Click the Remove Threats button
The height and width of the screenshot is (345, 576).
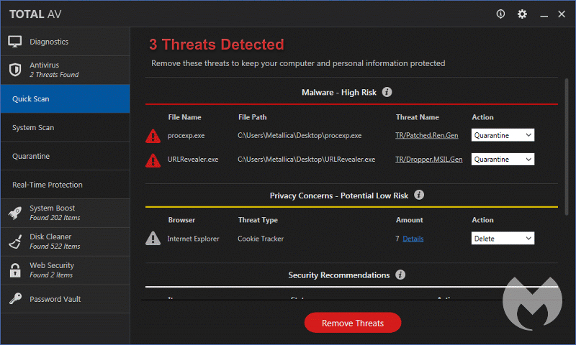pos(353,323)
